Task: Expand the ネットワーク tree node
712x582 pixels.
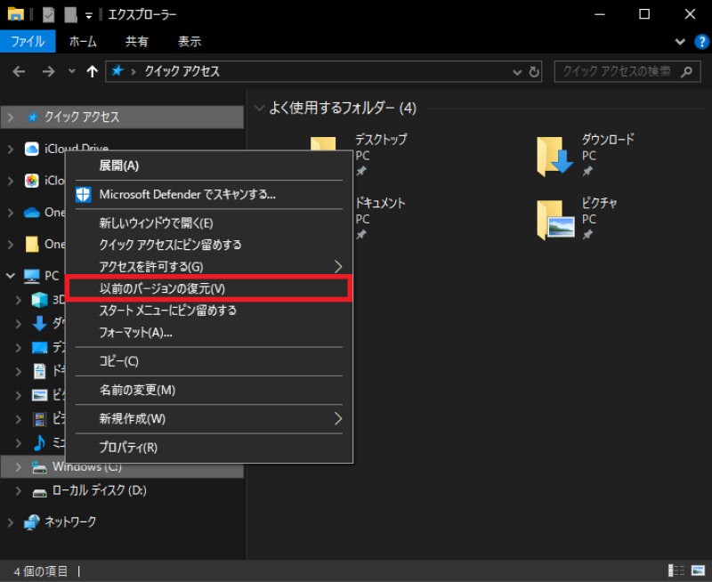Action: pyautogui.click(x=11, y=522)
